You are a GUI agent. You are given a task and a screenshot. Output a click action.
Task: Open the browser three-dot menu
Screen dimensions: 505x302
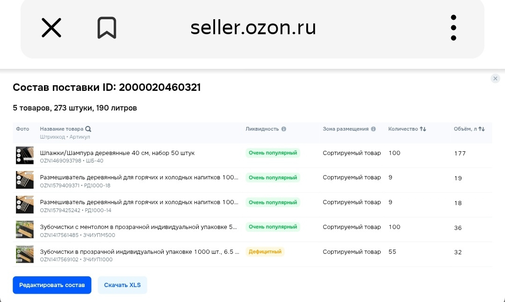(454, 28)
